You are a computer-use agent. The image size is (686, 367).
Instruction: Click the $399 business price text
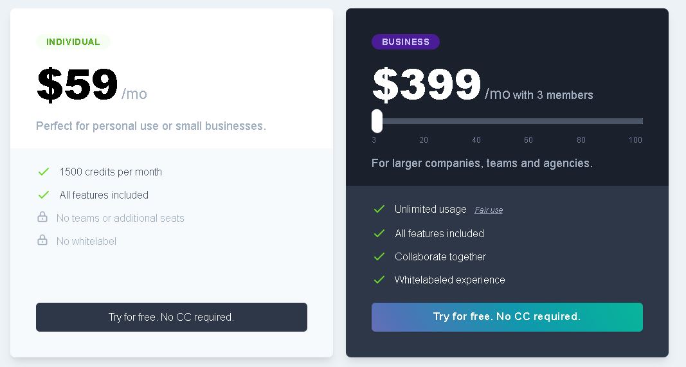(426, 84)
